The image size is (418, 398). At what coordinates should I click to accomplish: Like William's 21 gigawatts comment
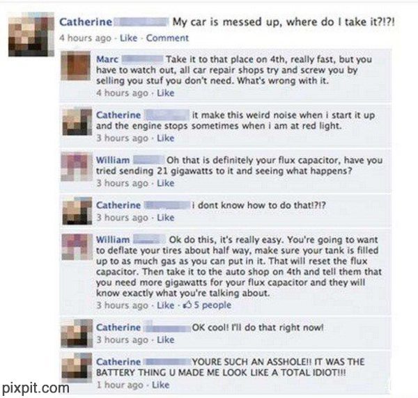tap(165, 183)
